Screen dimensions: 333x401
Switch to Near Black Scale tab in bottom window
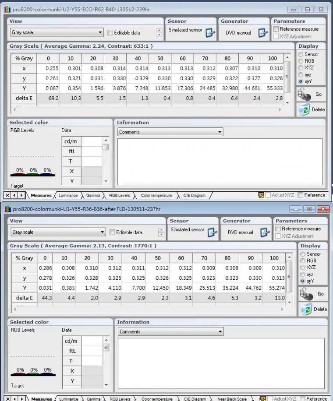pos(232,399)
